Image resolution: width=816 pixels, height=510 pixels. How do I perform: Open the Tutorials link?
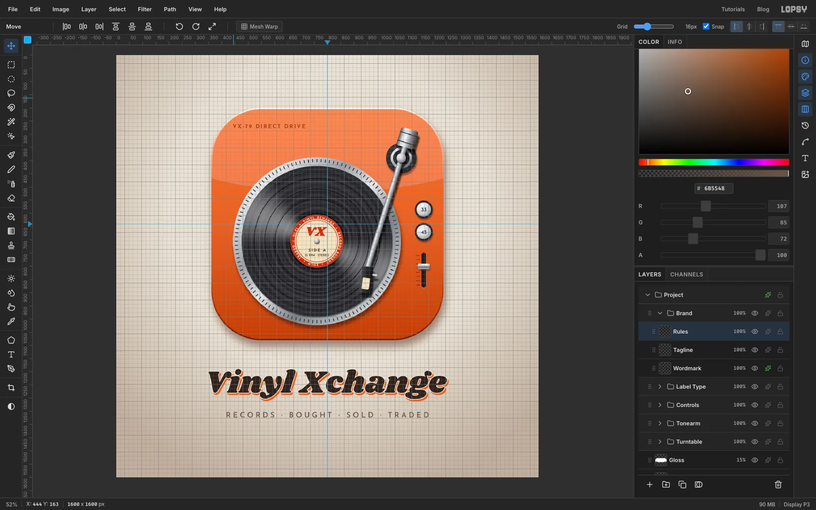(x=733, y=9)
